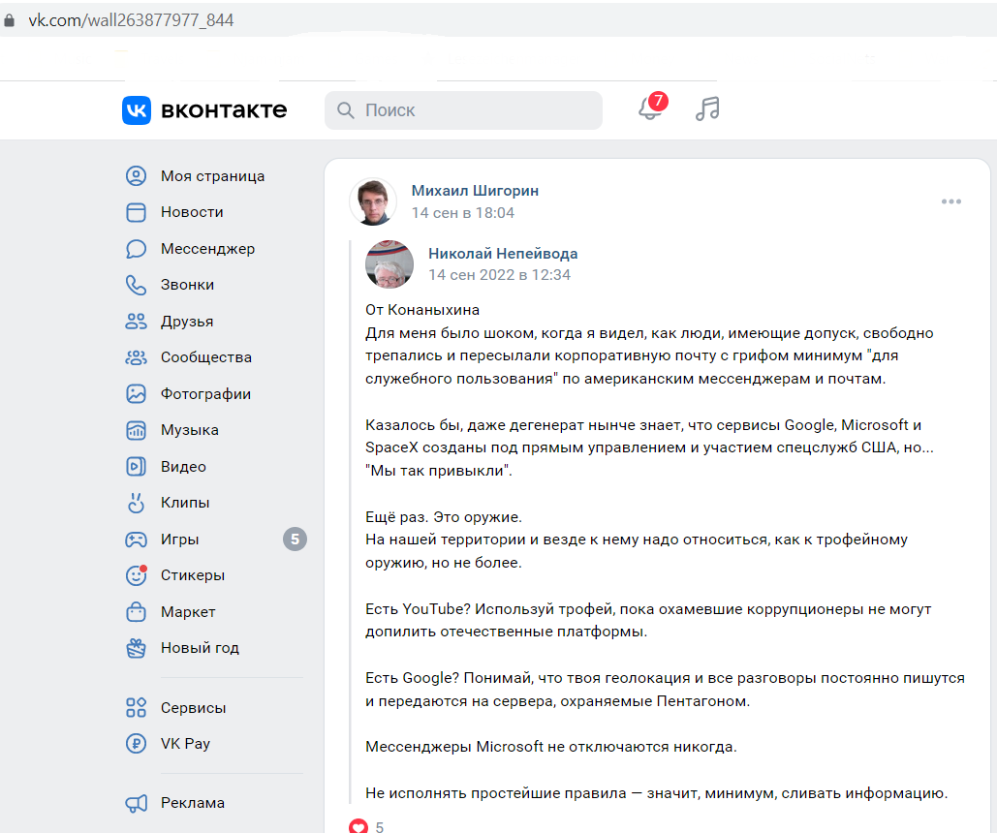997x833 pixels.
Task: Click the Фотографии picture icon
Action: click(x=136, y=393)
